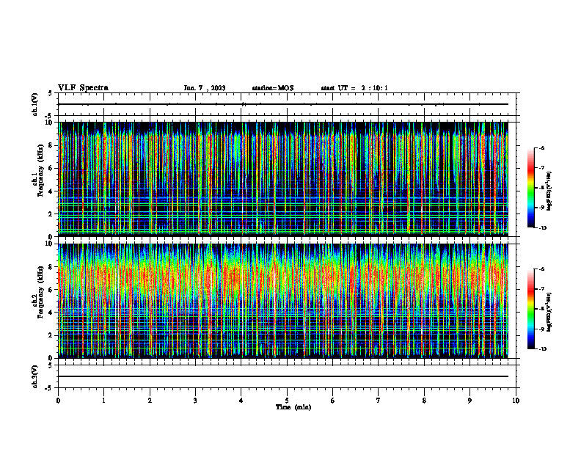This screenshot has height=449, width=581.
Task: Click the "1" tick on the time axis
Action: pos(103,401)
